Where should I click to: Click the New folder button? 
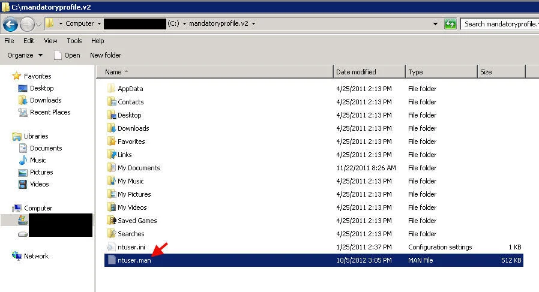106,55
